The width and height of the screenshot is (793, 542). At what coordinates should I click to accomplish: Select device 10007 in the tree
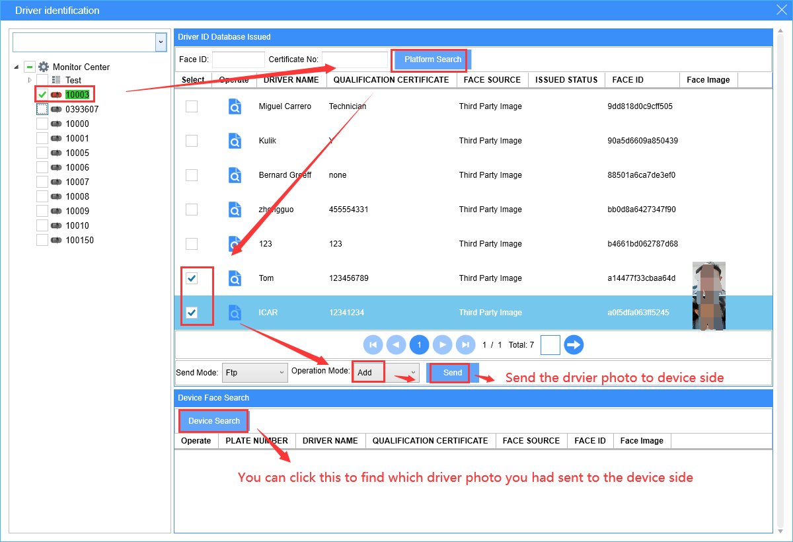pyautogui.click(x=77, y=182)
